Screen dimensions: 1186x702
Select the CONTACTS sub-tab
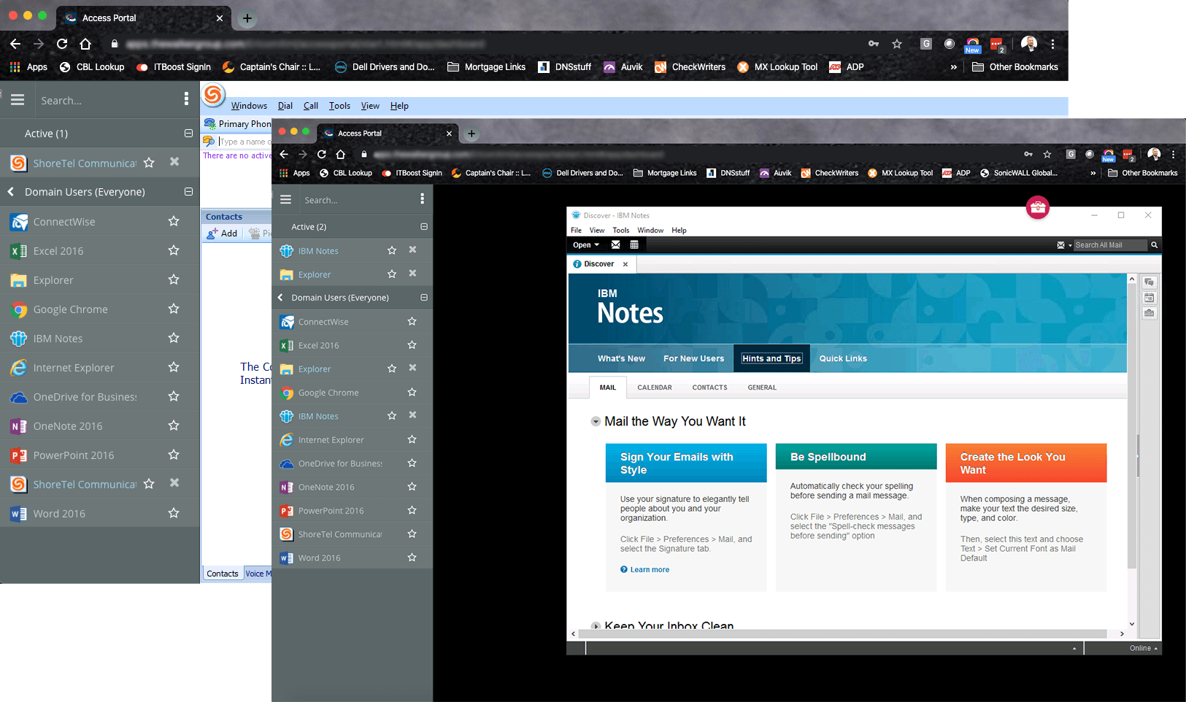709,387
